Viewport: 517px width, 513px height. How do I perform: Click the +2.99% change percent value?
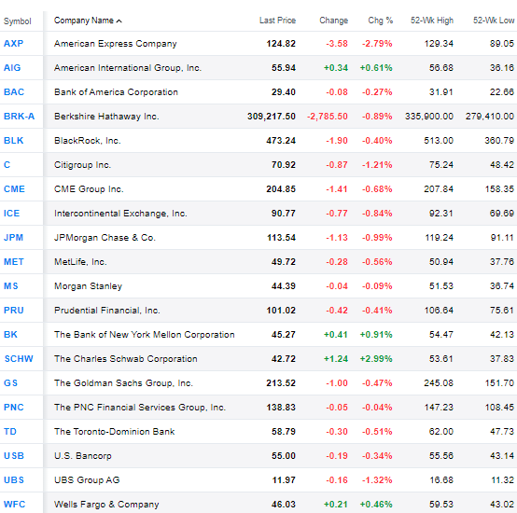point(376,359)
